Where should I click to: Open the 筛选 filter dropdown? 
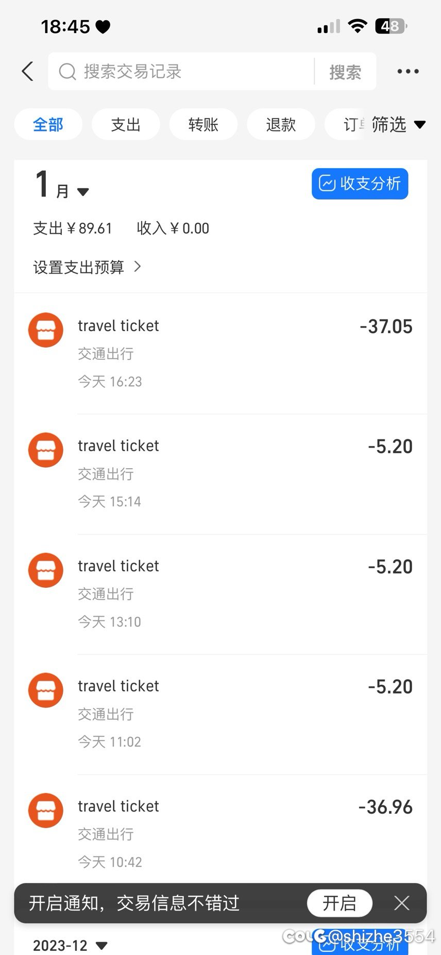click(x=398, y=124)
